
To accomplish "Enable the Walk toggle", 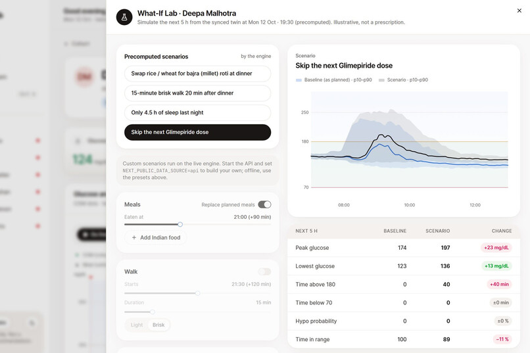I will (264, 271).
